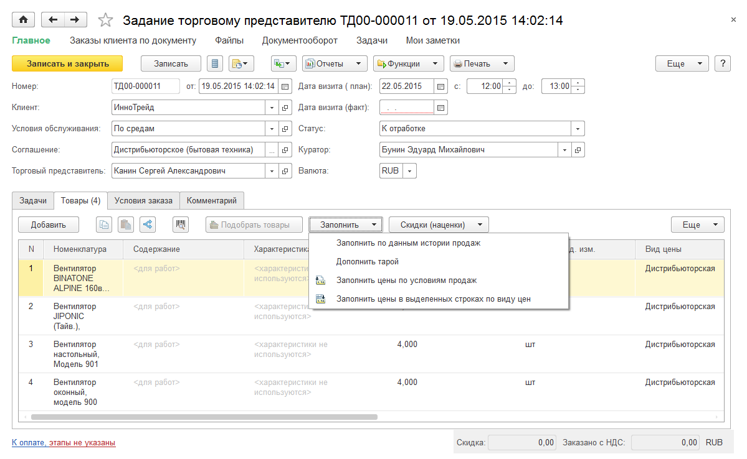Open Заказы клиента по документу section
Image resolution: width=747 pixels, height=459 pixels.
[x=133, y=40]
